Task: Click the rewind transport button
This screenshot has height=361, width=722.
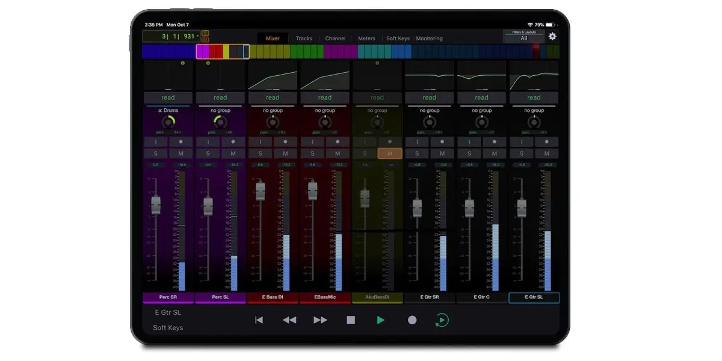Action: coord(289,320)
